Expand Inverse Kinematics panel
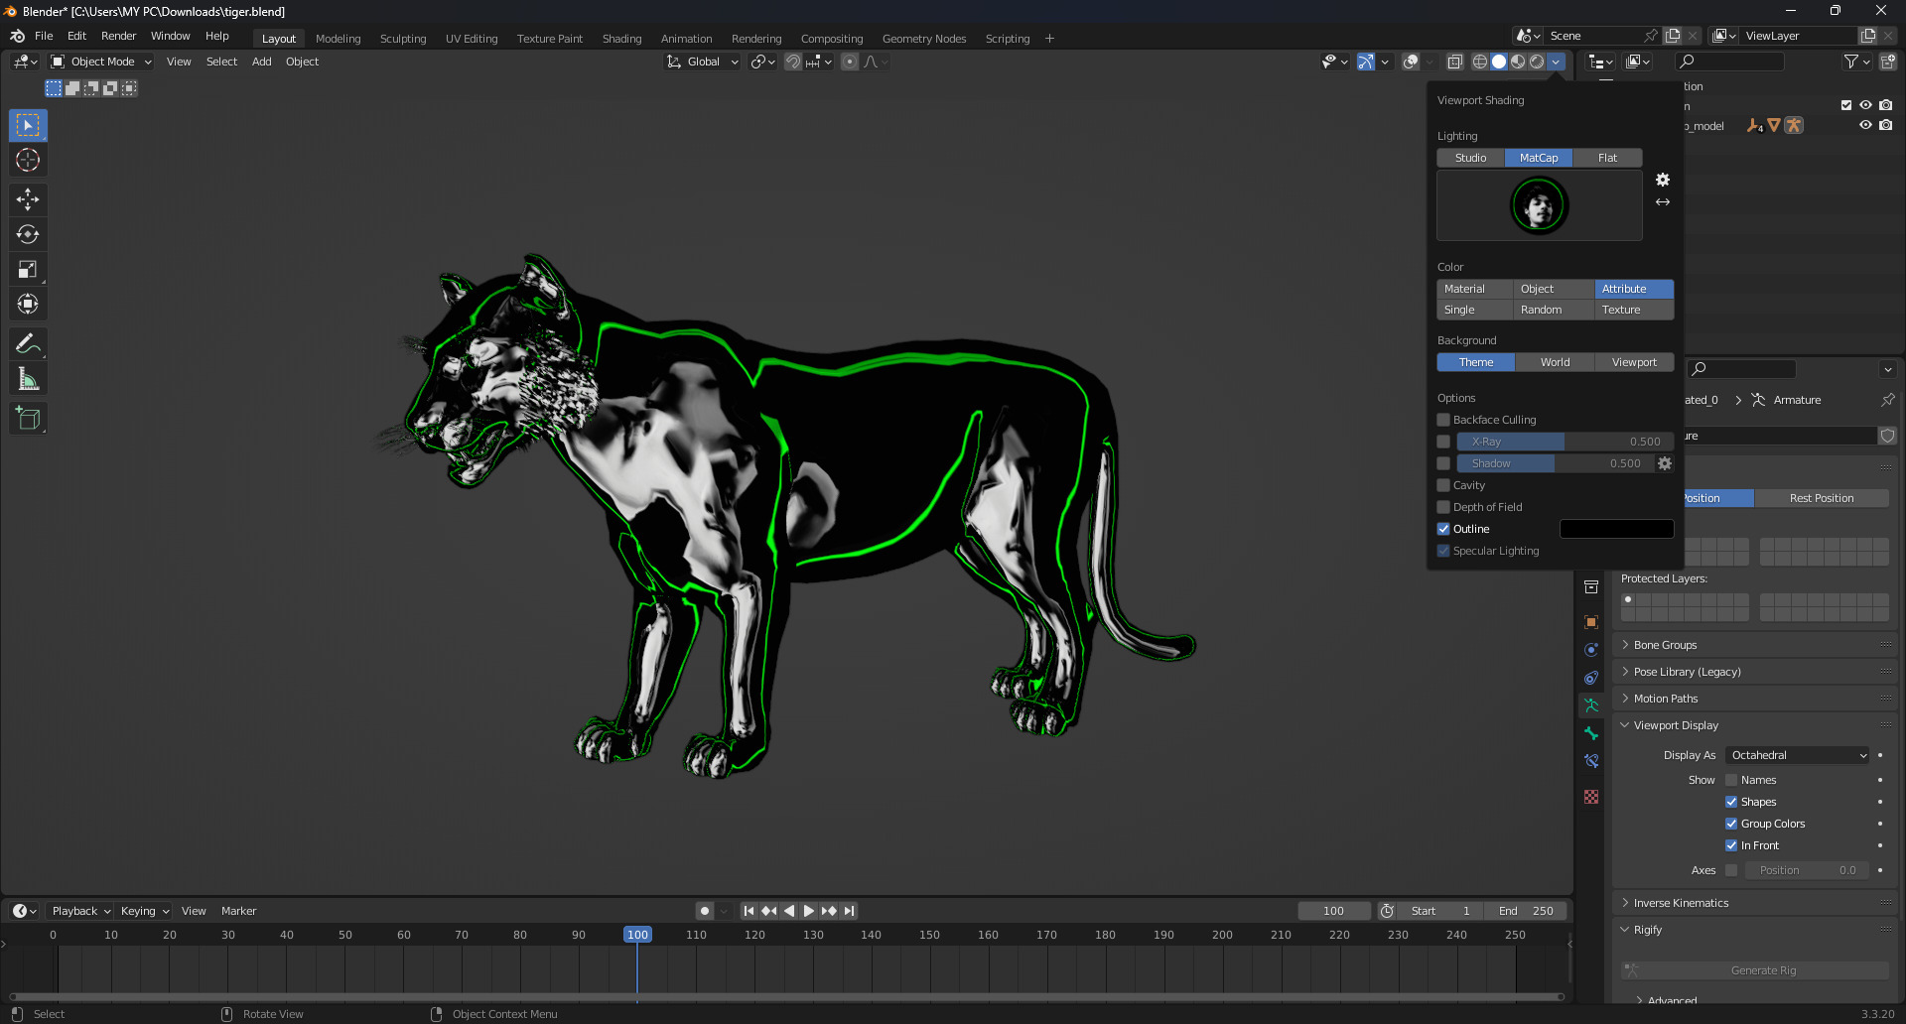The image size is (1906, 1024). [x=1681, y=903]
